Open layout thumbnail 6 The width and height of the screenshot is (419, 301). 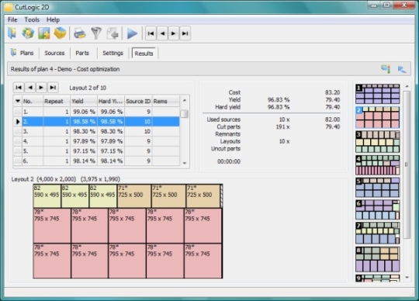pyautogui.click(x=378, y=210)
